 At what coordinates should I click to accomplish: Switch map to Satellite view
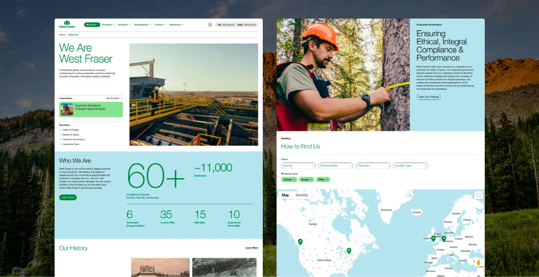pos(302,195)
